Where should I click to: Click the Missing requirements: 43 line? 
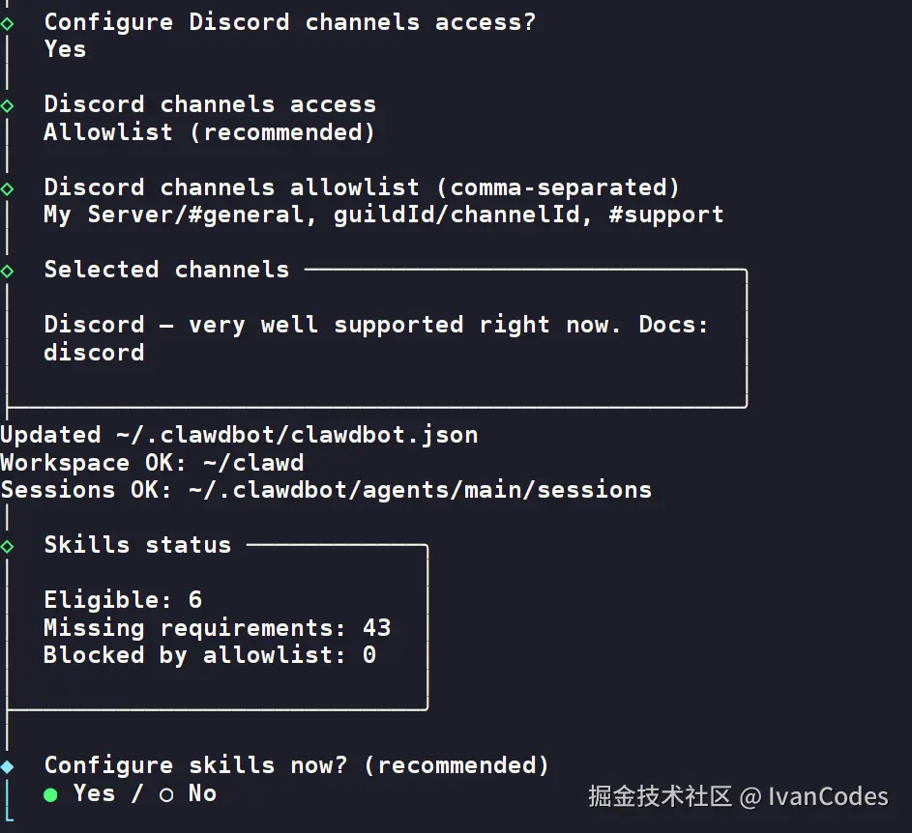click(x=217, y=628)
